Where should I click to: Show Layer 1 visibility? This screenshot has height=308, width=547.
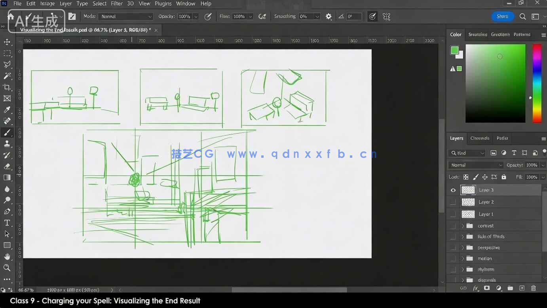tap(453, 214)
